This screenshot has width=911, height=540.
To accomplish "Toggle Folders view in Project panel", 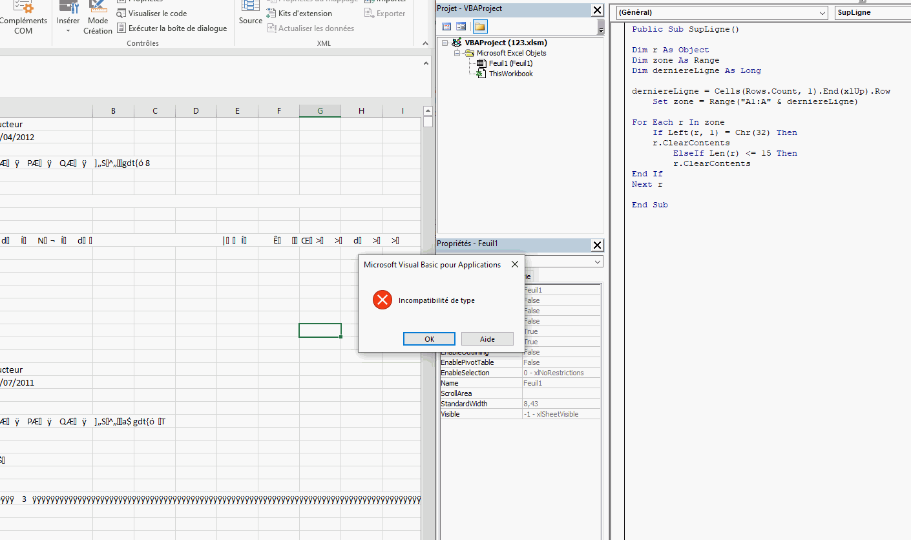I will (480, 26).
